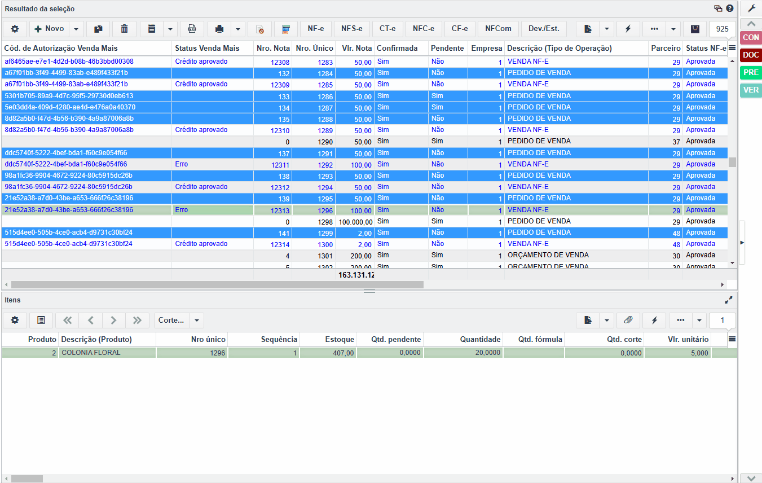Click the NFC-e button
This screenshot has width=762, height=483.
pos(424,29)
